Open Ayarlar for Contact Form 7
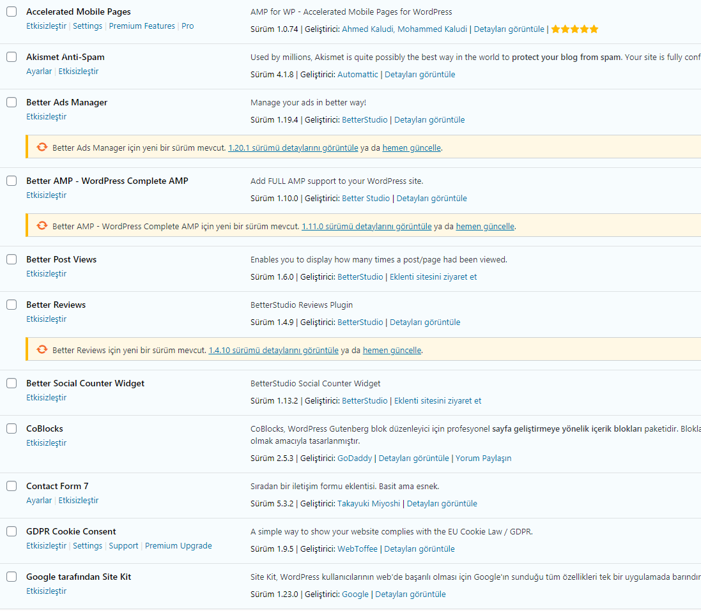This screenshot has width=701, height=613. coord(39,501)
